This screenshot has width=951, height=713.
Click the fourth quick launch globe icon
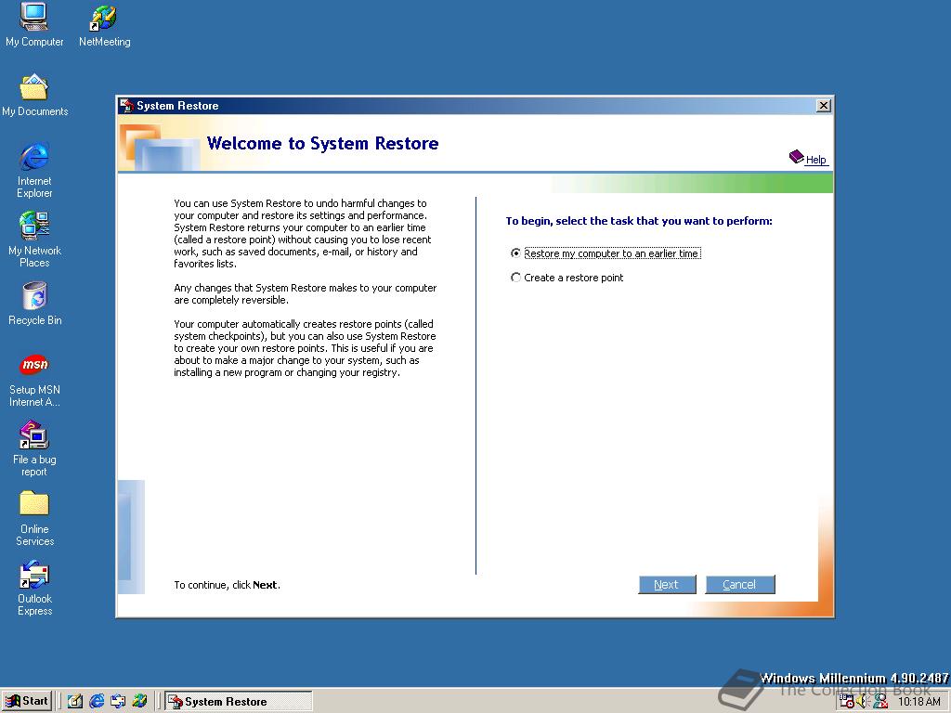pyautogui.click(x=139, y=702)
